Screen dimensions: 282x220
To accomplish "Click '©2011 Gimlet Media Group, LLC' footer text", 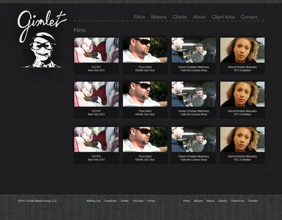I will pyautogui.click(x=37, y=201).
